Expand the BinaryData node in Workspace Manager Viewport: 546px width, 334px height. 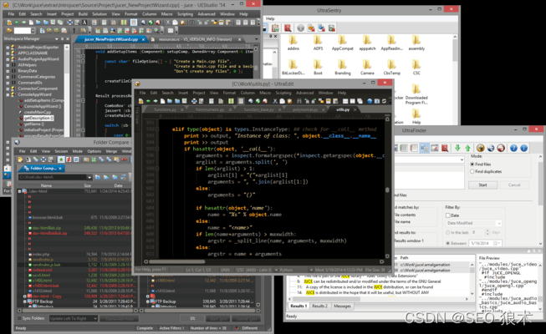8,71
